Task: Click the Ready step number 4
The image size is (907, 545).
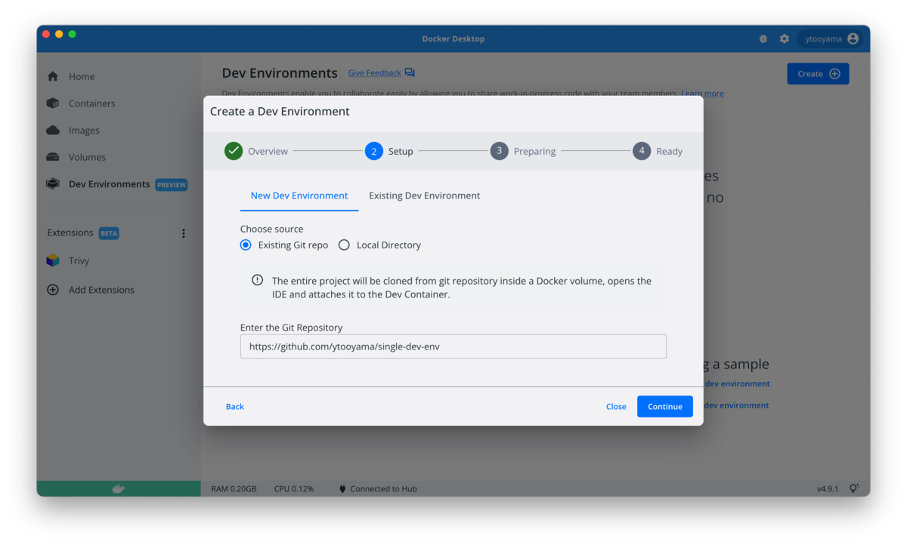Action: tap(642, 151)
